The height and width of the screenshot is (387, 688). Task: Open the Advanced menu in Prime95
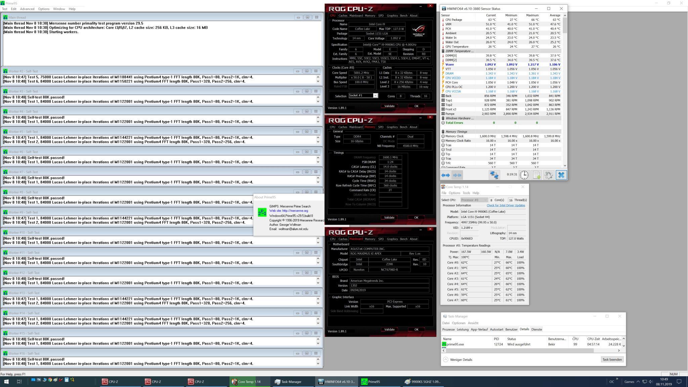pos(27,9)
